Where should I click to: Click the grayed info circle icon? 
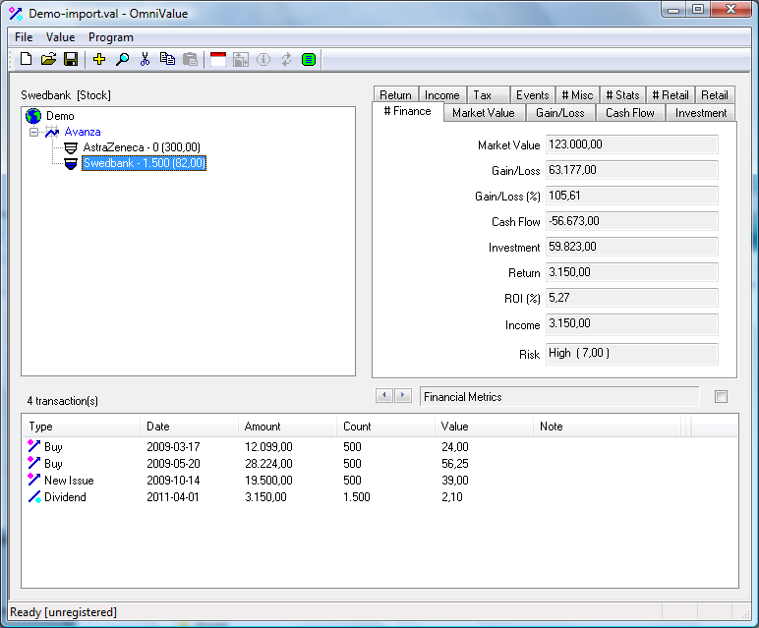point(263,60)
